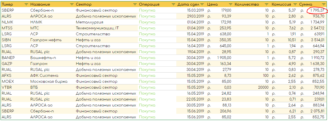Open the filter for the Дата сдел column
The image size is (328, 122).
click(202, 5)
